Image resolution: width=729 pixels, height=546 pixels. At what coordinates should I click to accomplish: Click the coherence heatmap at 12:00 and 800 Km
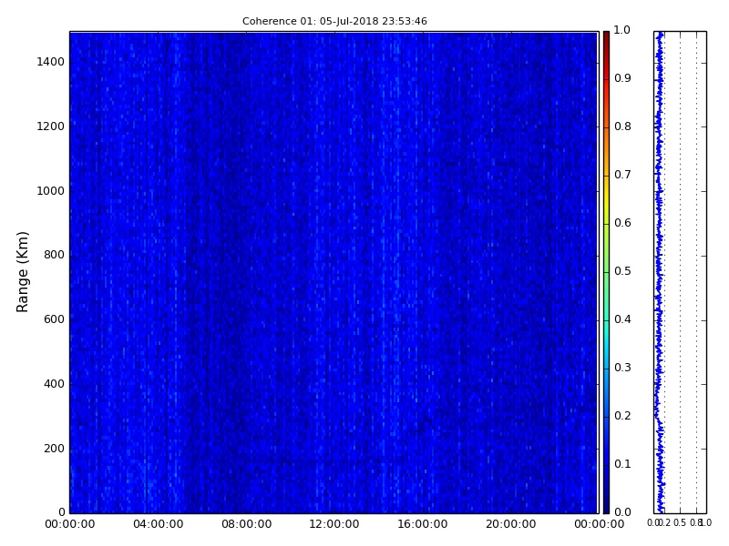click(x=334, y=255)
